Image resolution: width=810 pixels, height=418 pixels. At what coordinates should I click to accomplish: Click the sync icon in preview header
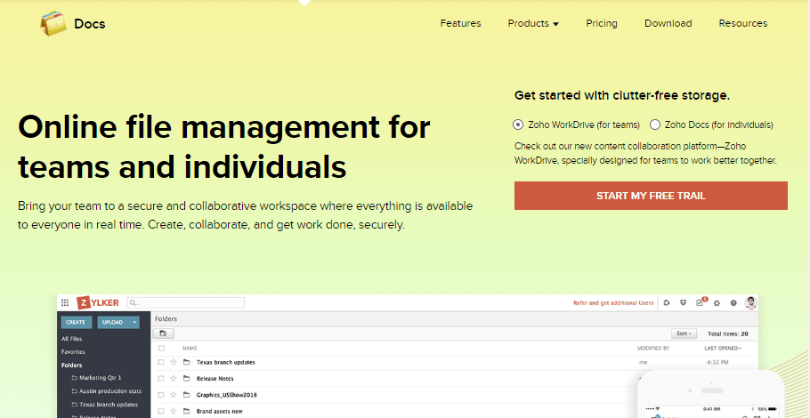667,303
